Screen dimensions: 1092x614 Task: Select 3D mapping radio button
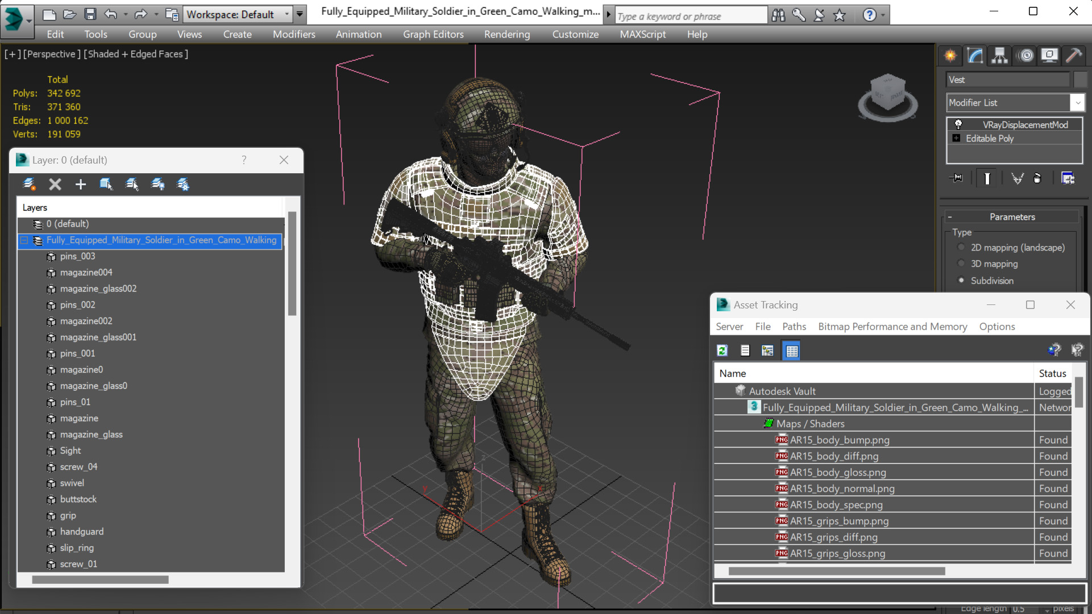coord(961,264)
